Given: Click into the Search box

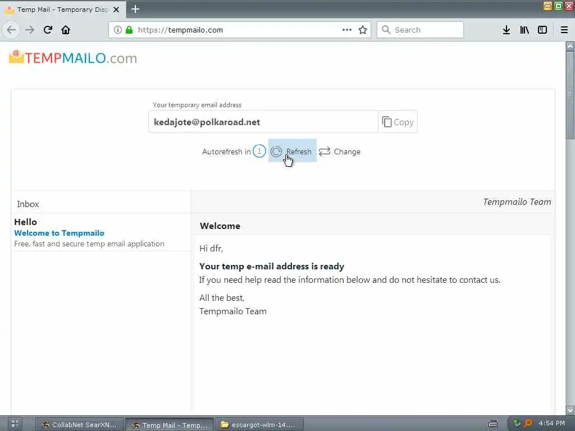Looking at the screenshot, I should (x=420, y=30).
